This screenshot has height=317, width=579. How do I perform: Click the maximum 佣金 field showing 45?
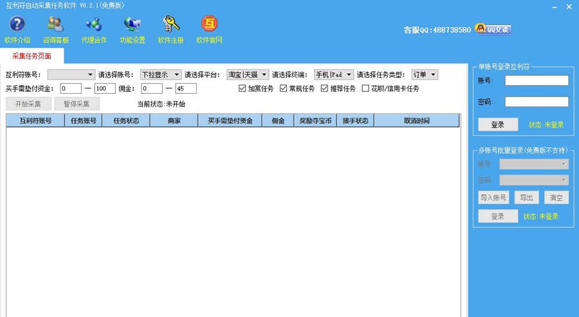(x=186, y=89)
